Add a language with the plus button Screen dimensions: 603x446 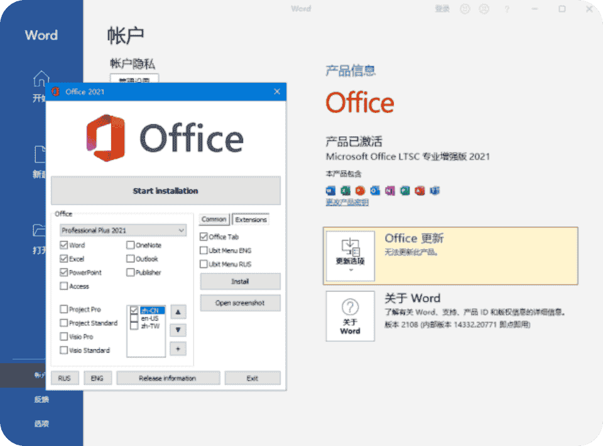pyautogui.click(x=178, y=349)
